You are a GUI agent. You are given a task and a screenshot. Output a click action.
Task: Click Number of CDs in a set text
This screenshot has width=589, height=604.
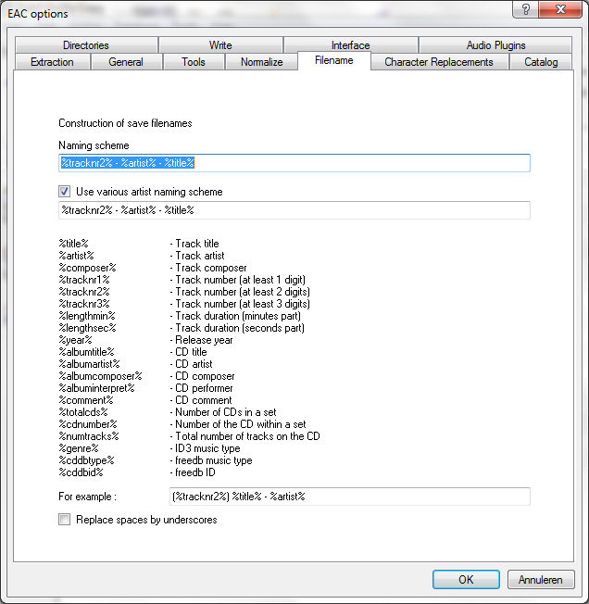[x=223, y=412]
